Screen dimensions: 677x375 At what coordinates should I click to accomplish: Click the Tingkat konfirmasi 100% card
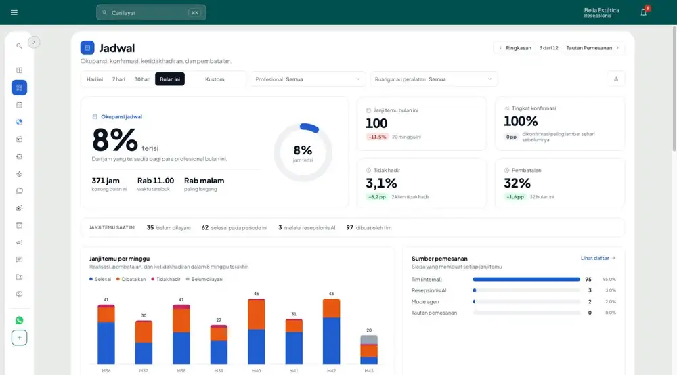pyautogui.click(x=560, y=123)
